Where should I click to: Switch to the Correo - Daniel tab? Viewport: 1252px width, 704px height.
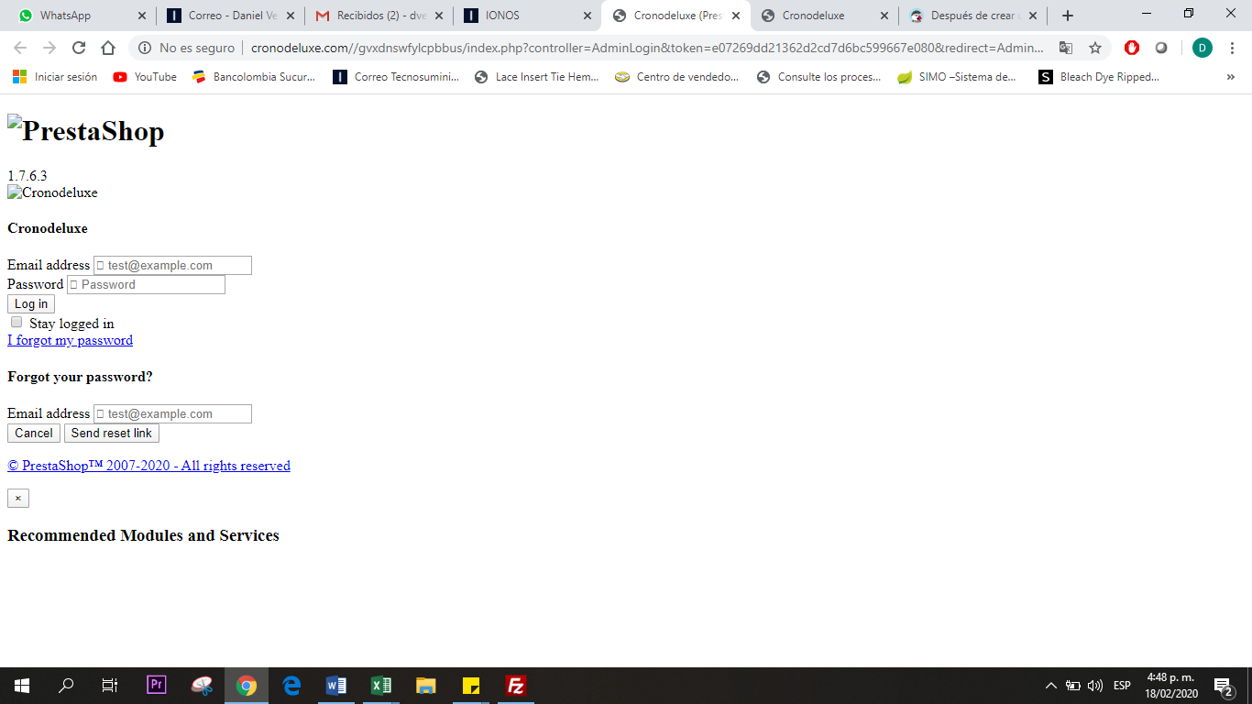[x=230, y=16]
